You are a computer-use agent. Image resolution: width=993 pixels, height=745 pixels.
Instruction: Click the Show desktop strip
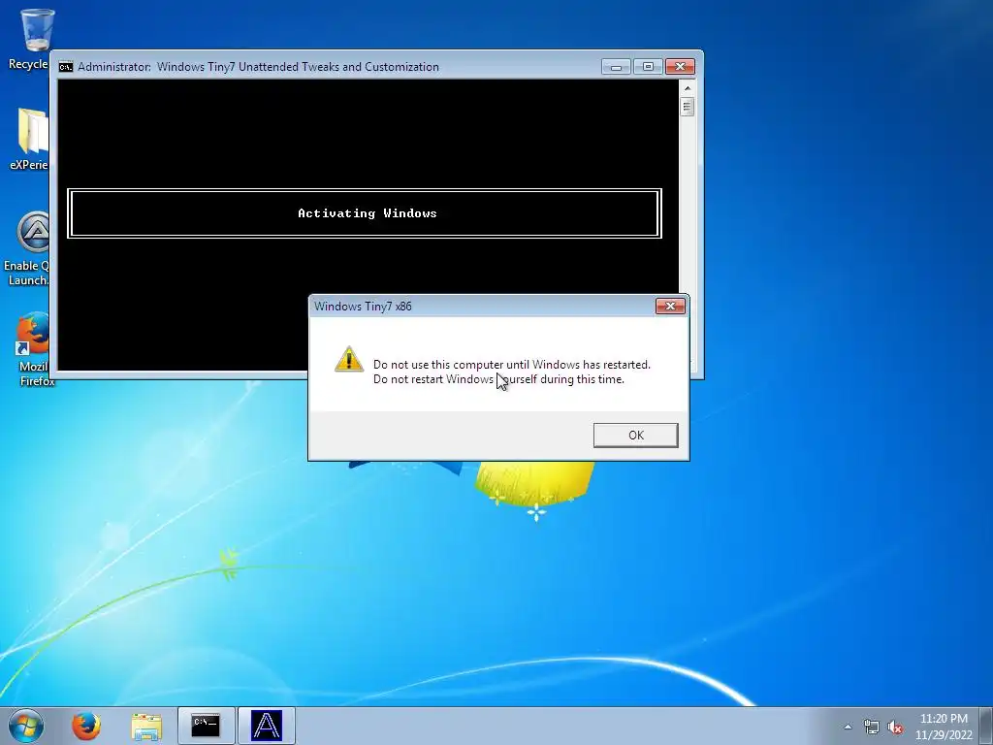point(986,726)
